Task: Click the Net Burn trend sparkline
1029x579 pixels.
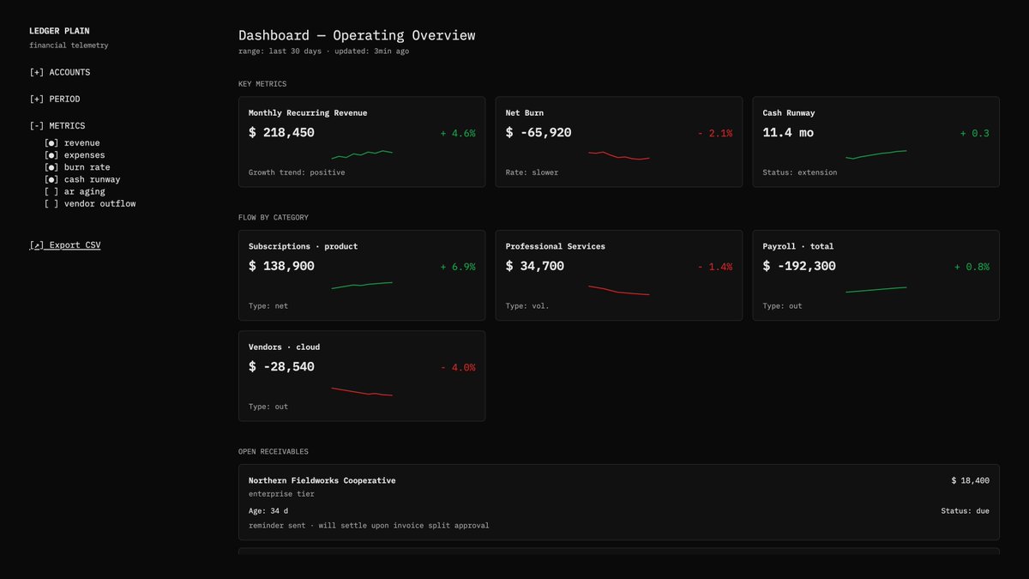Action: tap(617, 155)
